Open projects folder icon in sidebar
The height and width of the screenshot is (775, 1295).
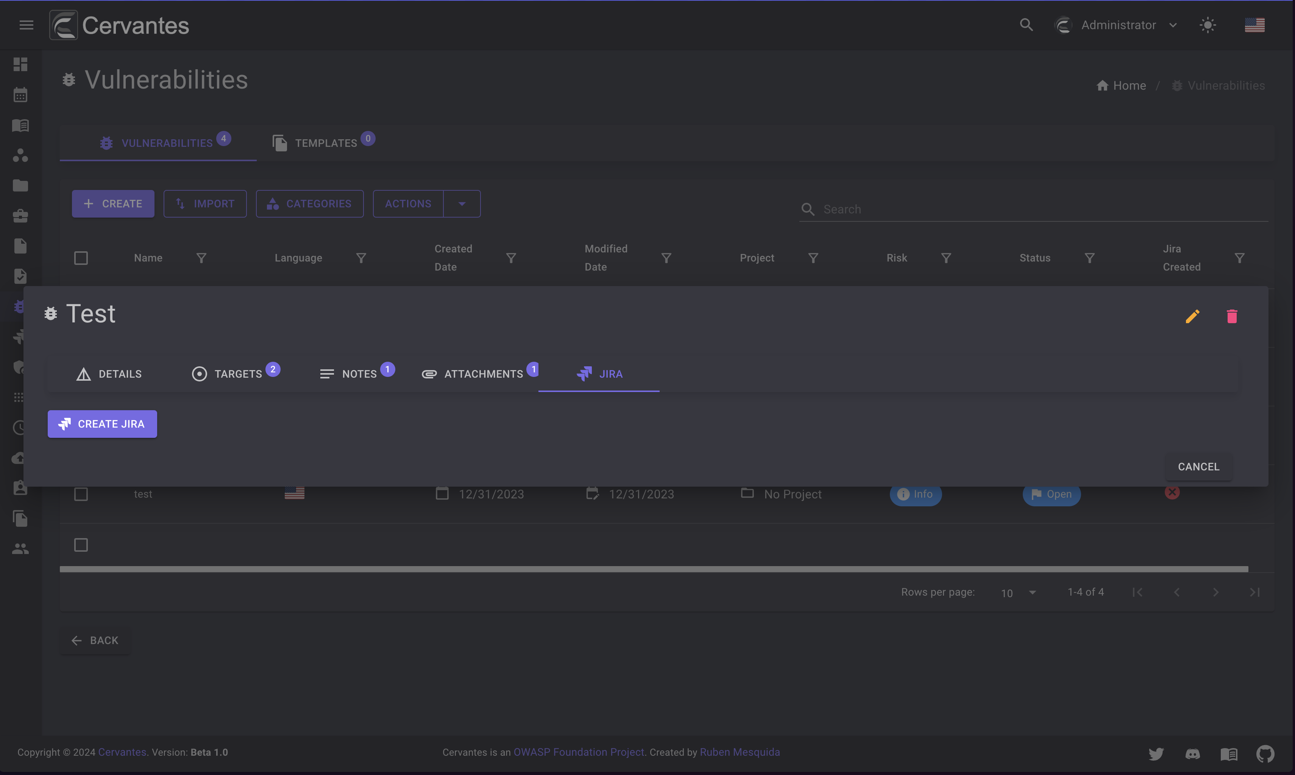coord(20,185)
